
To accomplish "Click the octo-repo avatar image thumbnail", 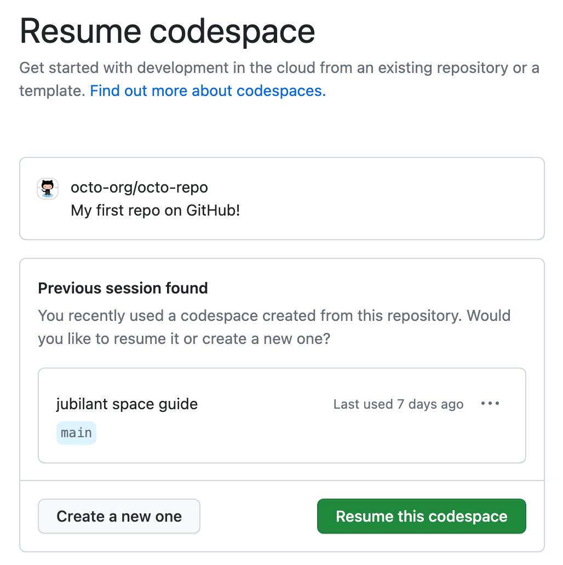I will click(47, 188).
